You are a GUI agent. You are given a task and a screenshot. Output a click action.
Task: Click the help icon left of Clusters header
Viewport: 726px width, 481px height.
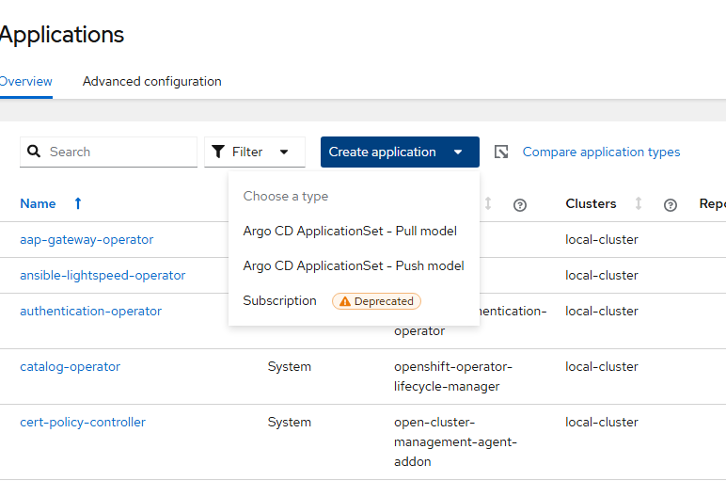tap(520, 204)
